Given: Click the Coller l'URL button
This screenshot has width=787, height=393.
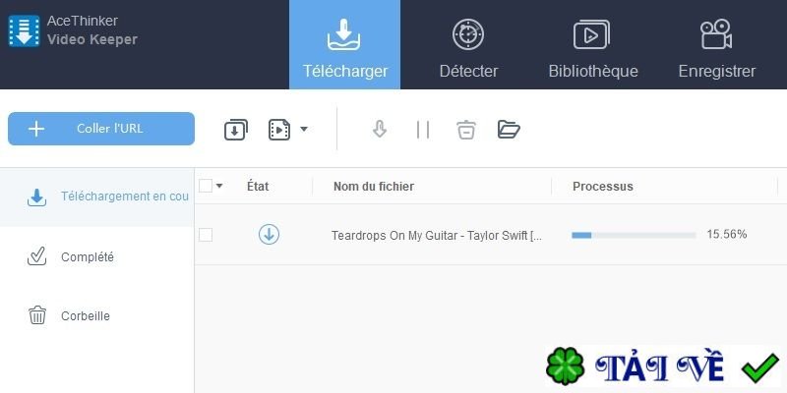Looking at the screenshot, I should tap(101, 129).
